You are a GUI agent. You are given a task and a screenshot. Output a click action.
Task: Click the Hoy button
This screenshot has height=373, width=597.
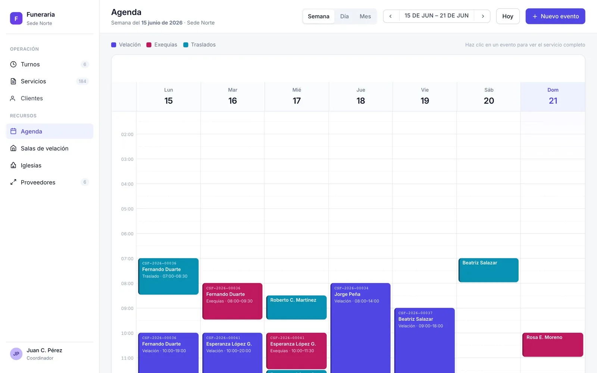point(508,16)
